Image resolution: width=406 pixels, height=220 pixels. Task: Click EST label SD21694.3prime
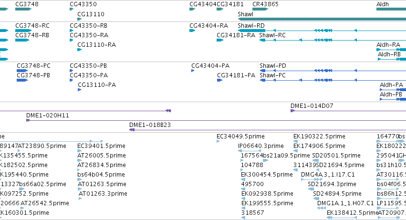[x=332, y=185]
